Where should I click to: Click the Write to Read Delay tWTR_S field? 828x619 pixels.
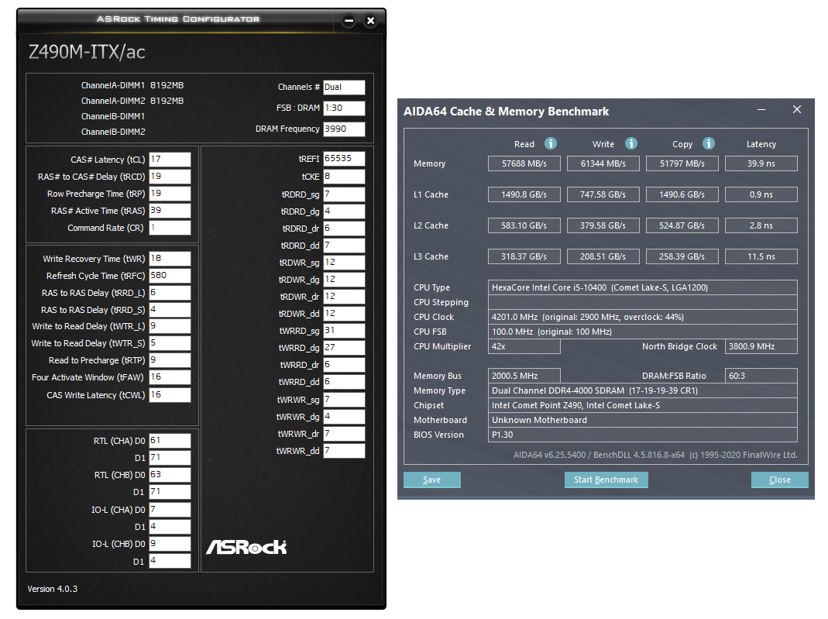tap(170, 342)
